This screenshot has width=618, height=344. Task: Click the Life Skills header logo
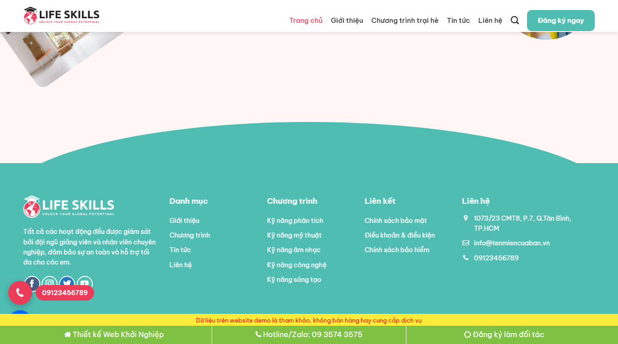click(62, 16)
